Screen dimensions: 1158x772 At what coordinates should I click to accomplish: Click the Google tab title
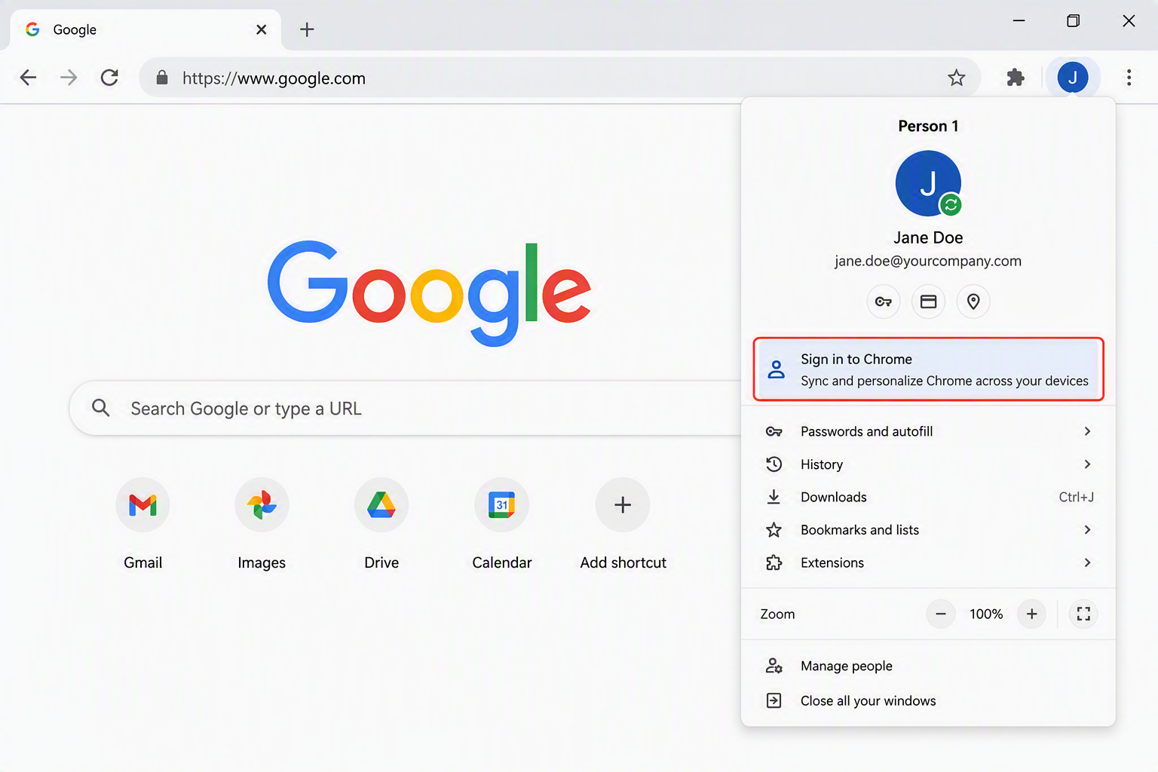pos(75,29)
